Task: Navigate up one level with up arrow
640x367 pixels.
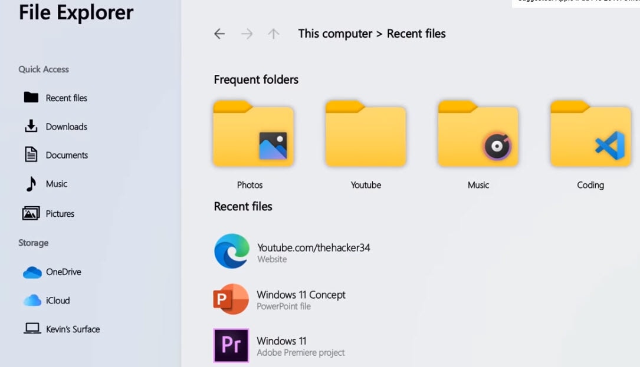Action: (274, 34)
